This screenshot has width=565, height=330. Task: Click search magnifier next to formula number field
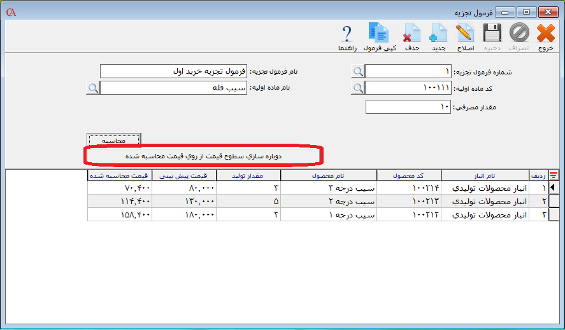coord(358,71)
